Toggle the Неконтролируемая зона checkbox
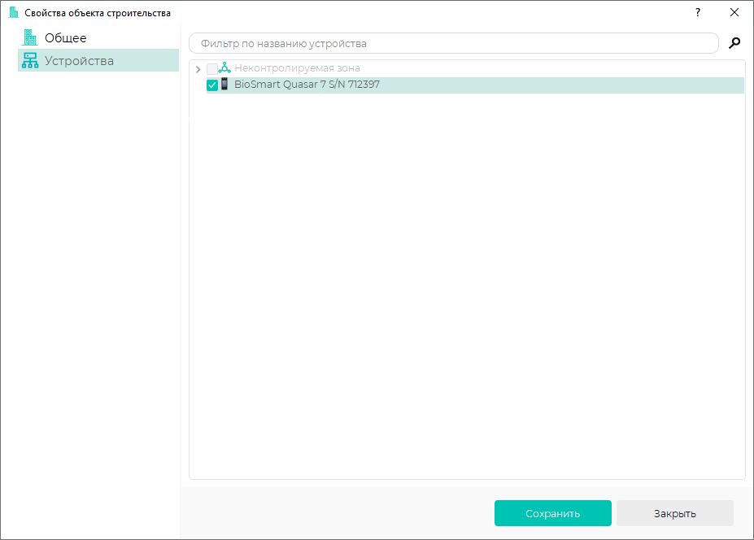The image size is (754, 540). [x=212, y=69]
